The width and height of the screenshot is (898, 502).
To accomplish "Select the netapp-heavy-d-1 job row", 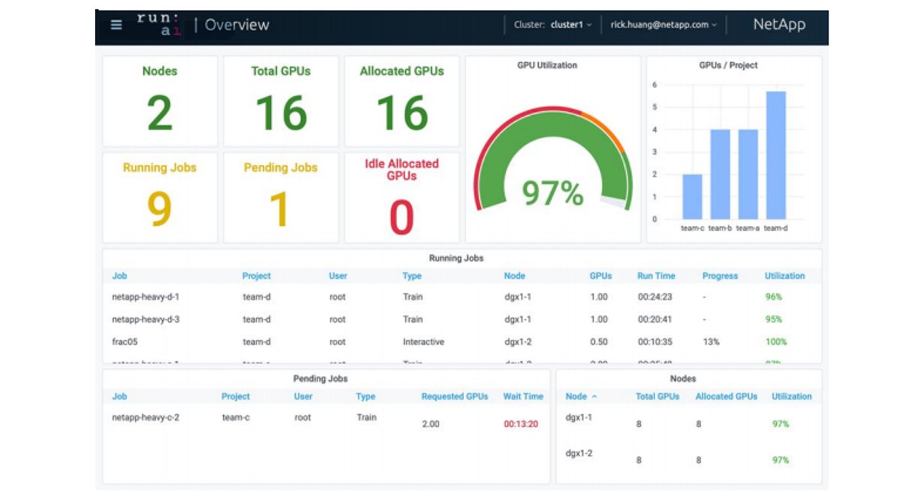I will [x=462, y=297].
